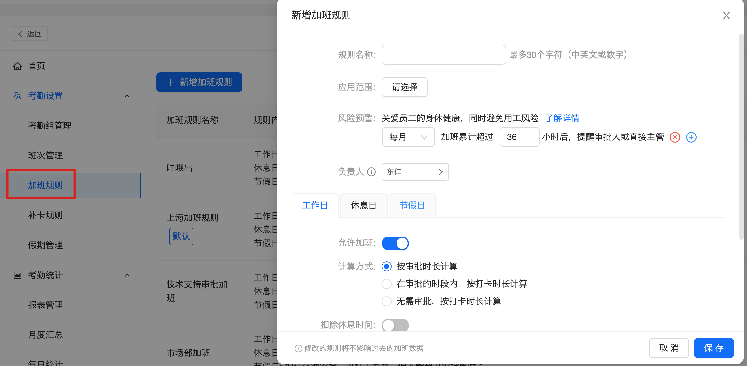Open the 了解详情 link
The image size is (747, 366).
point(562,118)
